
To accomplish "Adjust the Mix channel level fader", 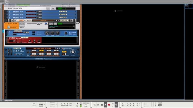I will [39, 24].
